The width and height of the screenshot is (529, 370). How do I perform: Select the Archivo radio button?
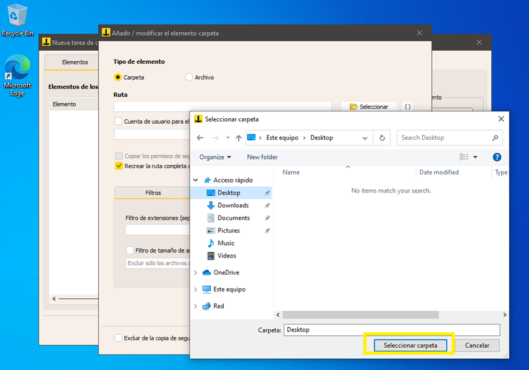click(x=189, y=77)
